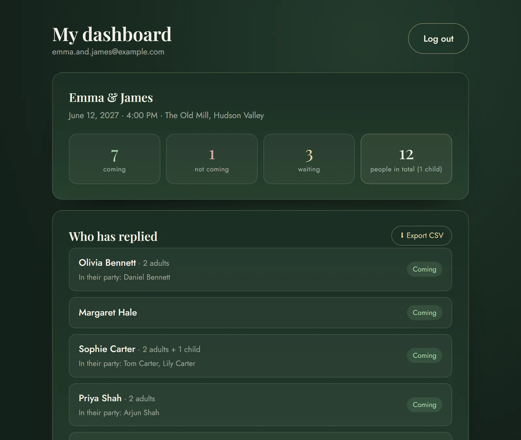
Task: Open Sophie Carter's reply row
Action: tap(260, 356)
